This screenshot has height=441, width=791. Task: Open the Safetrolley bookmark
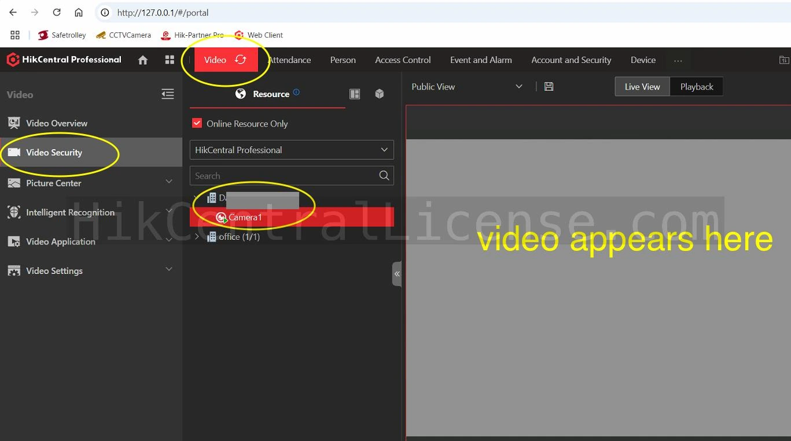coord(62,35)
